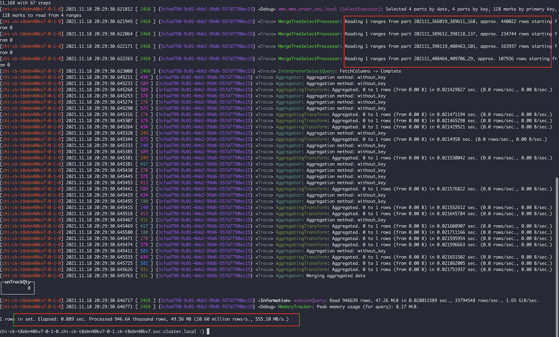Click duration '0.021576822 sec.'

point(456,189)
